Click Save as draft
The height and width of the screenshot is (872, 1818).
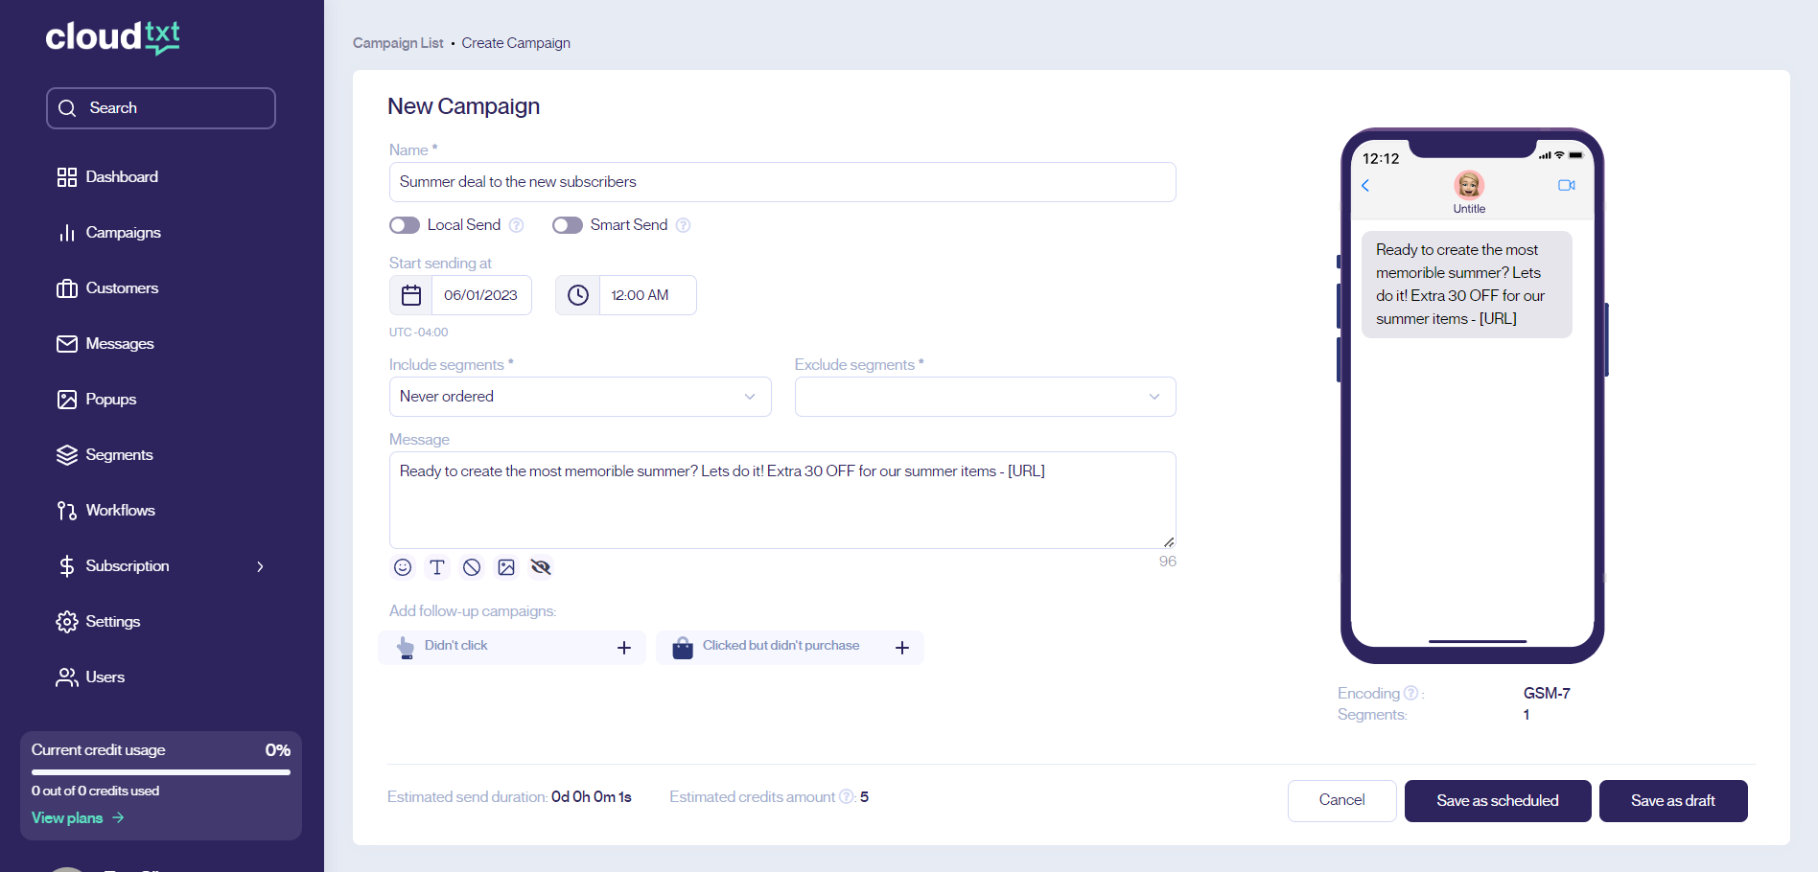1673,801
